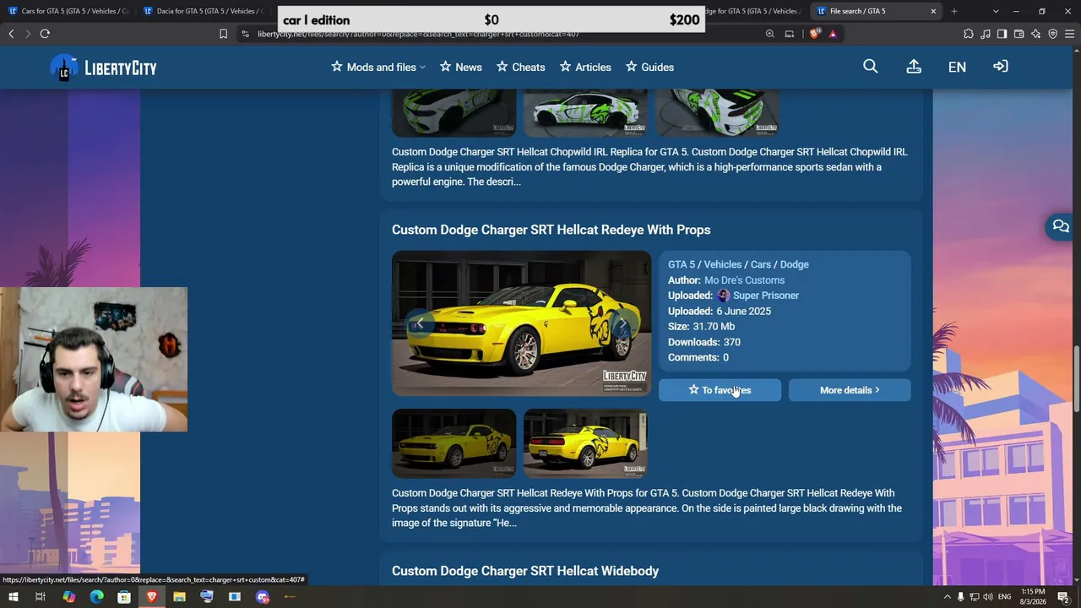Bookmark this page in the address bar

coord(223,34)
